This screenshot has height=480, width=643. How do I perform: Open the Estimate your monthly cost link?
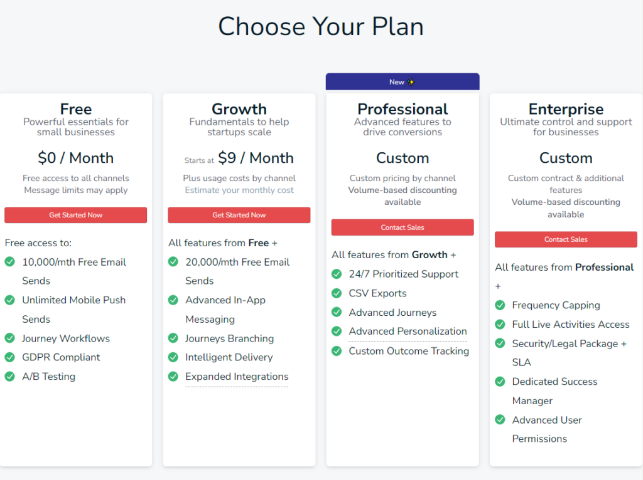pos(239,190)
